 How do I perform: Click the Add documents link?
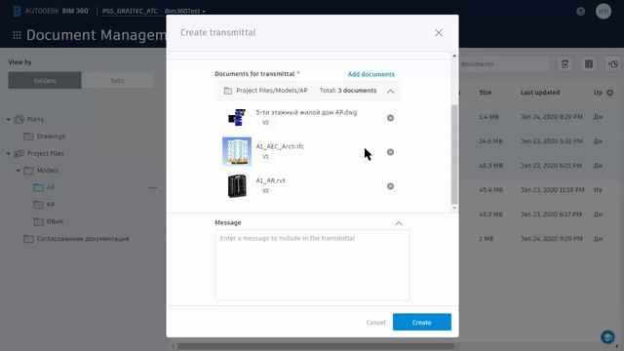pyautogui.click(x=370, y=74)
